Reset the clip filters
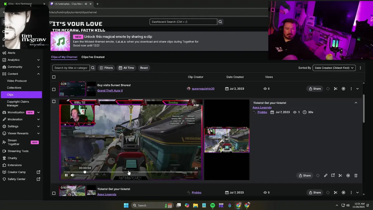 (x=144, y=68)
